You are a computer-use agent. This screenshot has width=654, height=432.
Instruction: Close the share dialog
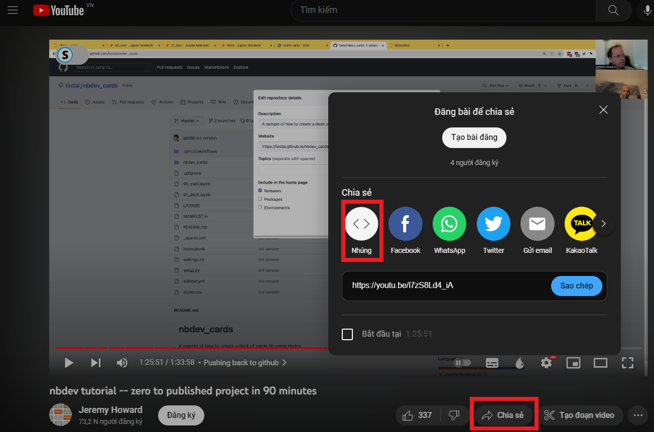(x=603, y=110)
